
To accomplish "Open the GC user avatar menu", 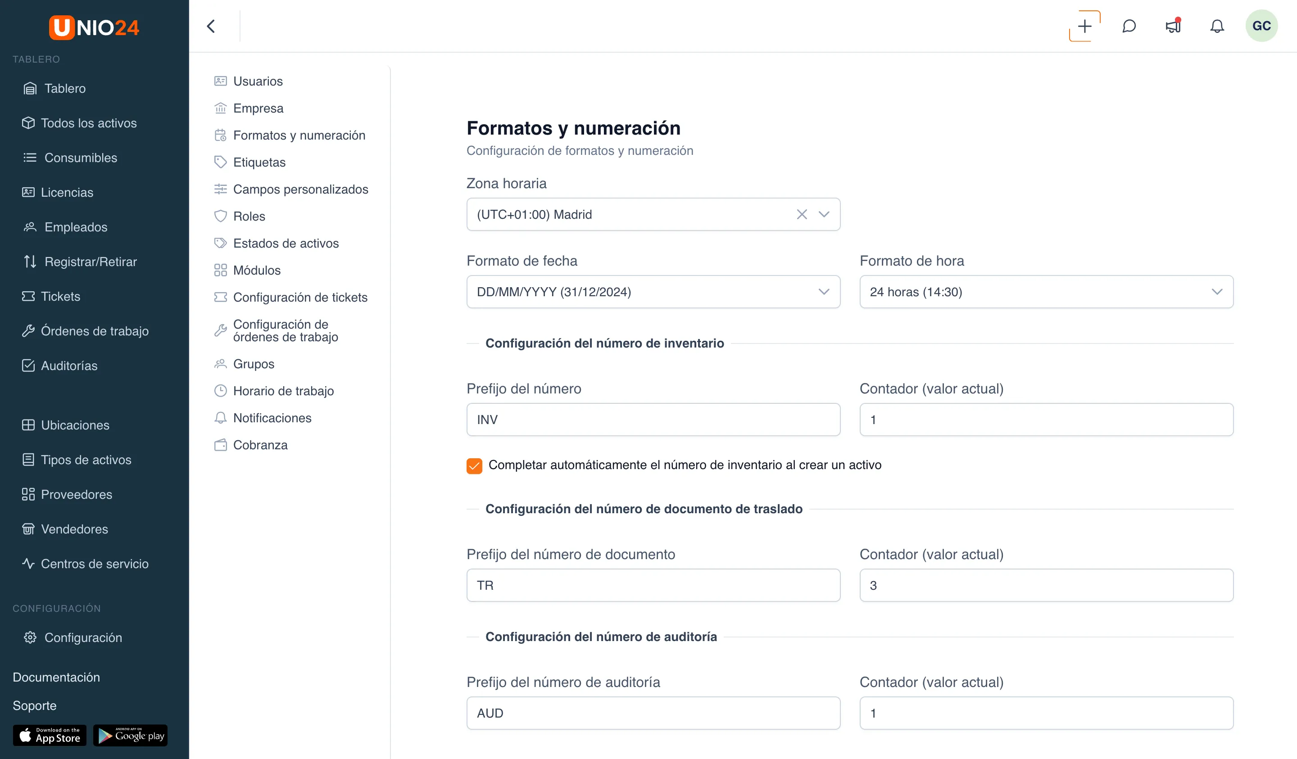I will (x=1261, y=26).
